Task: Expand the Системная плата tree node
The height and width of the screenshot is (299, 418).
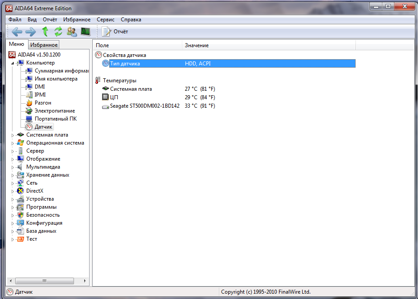Action: [x=12, y=135]
